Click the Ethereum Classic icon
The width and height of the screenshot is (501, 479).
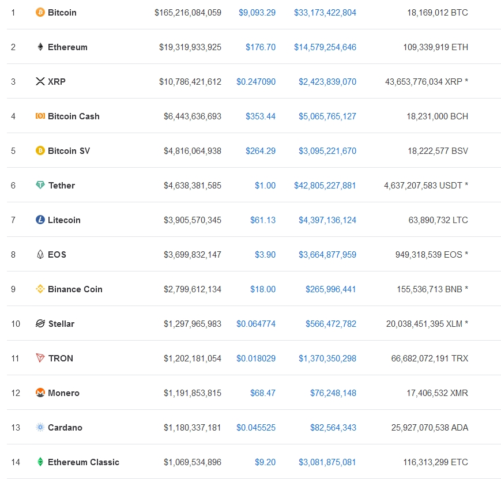point(40,462)
